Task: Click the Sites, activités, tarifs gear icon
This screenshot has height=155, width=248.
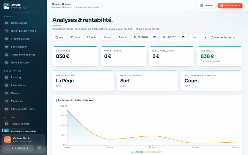Action: [x=6, y=109]
